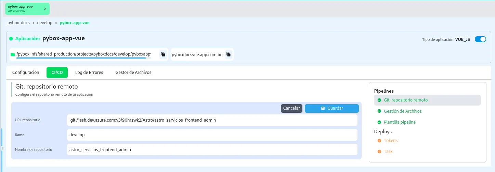The height and width of the screenshot is (172, 495).
Task: Open the Log de Errores tab
Action: pos(89,73)
